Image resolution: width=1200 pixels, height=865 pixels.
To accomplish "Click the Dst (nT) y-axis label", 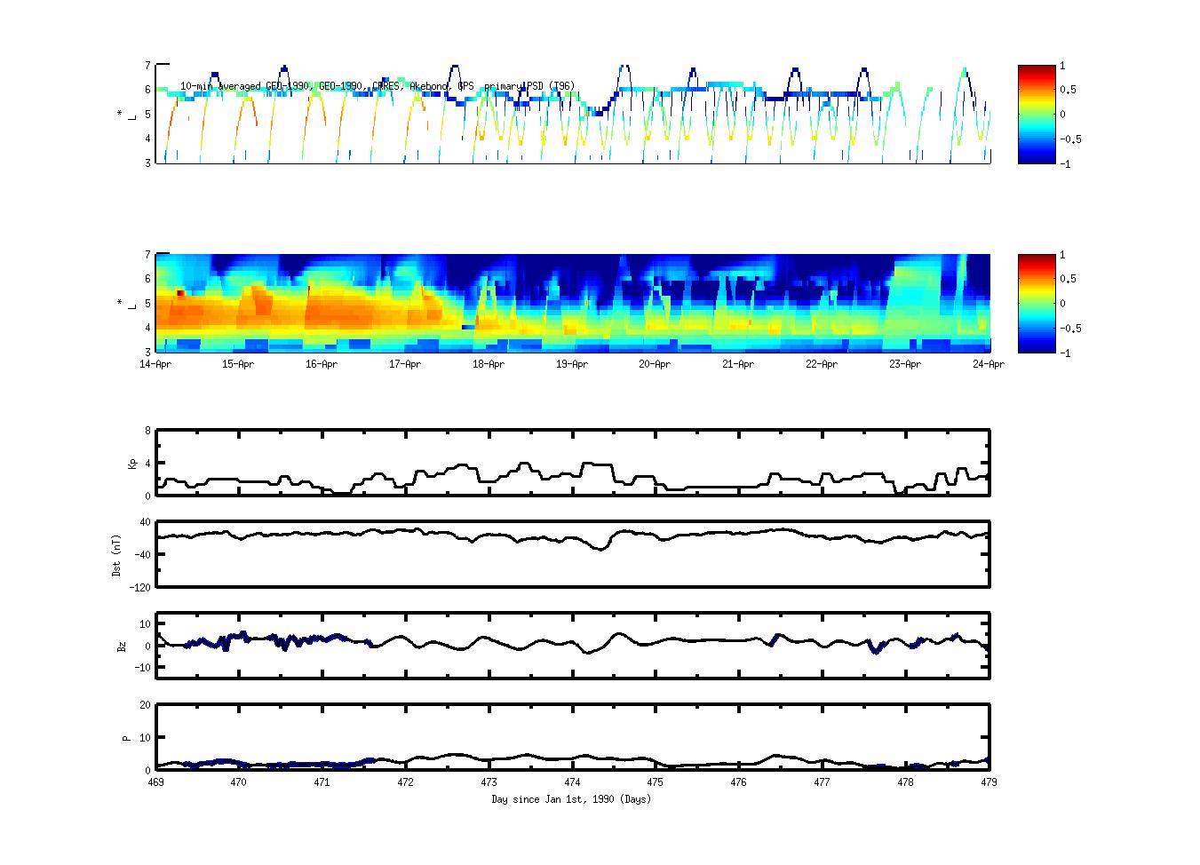I will 116,555.
